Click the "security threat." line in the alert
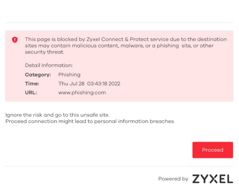Viewport: 239px width, 188px height. (x=45, y=52)
